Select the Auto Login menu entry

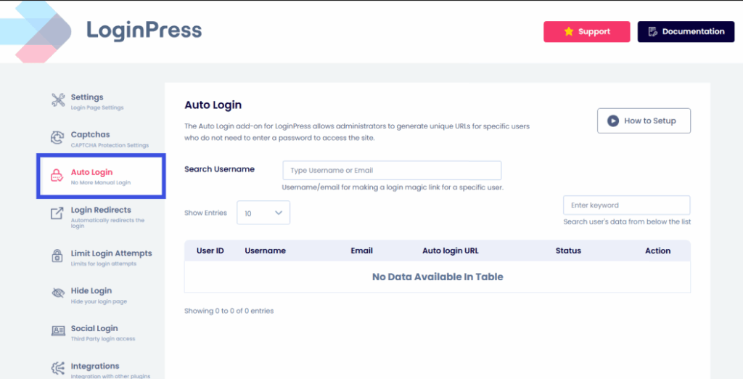coord(100,176)
